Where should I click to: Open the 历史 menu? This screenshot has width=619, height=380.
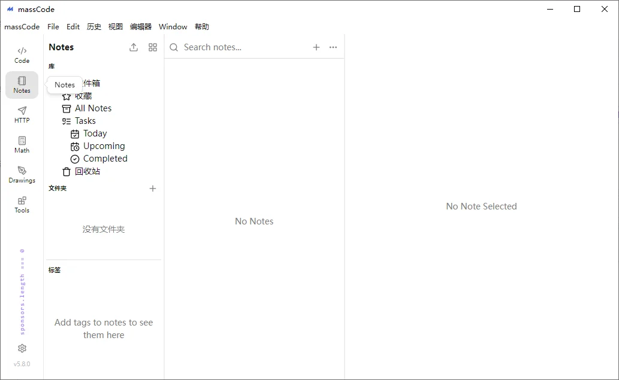[94, 27]
